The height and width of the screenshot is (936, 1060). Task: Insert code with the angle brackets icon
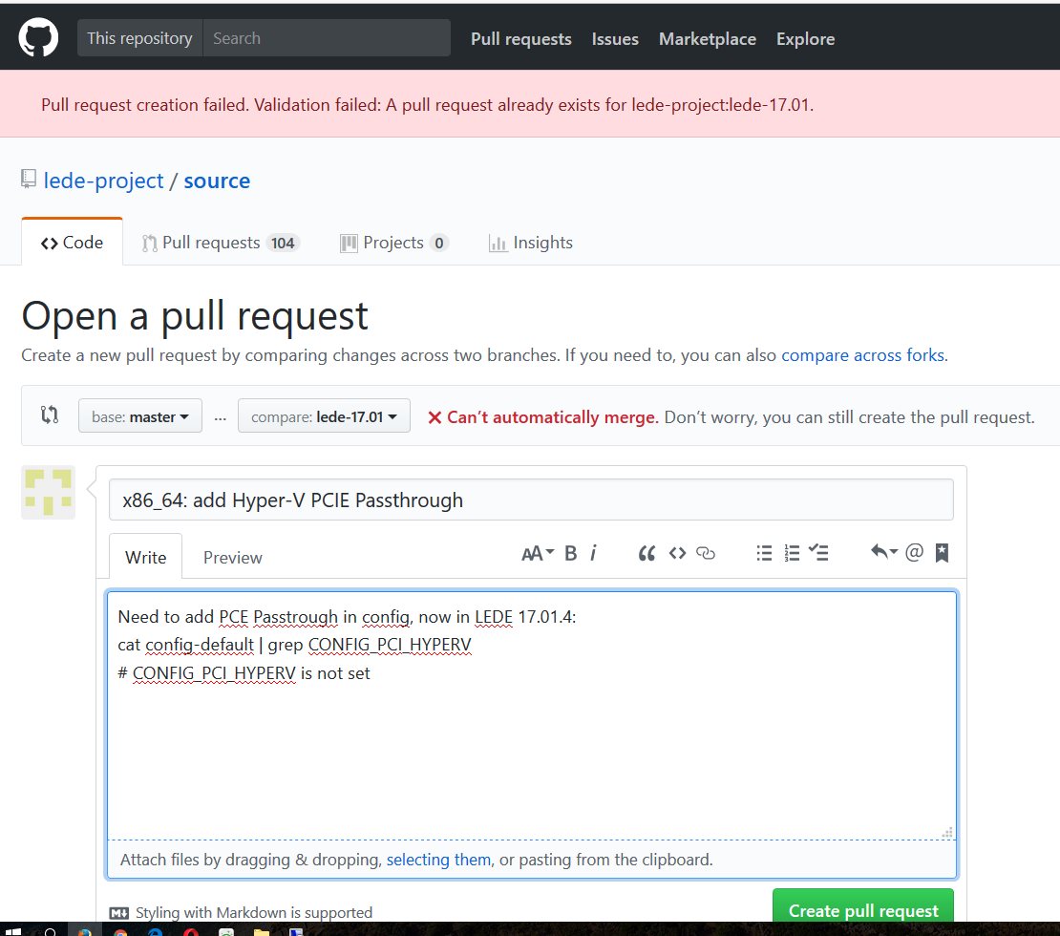click(x=677, y=553)
